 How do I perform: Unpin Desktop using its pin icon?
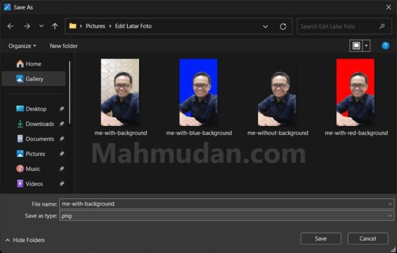pos(62,109)
